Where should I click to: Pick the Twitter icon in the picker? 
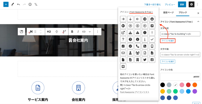(x=145, y=60)
